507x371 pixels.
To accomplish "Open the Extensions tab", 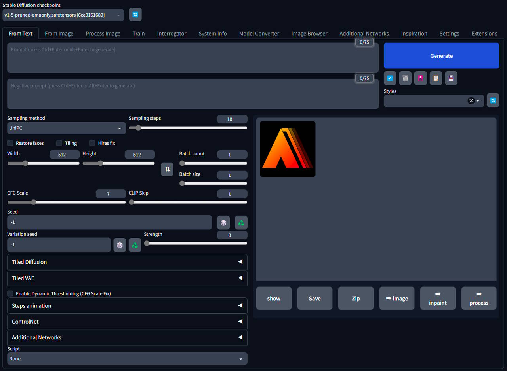I will click(x=484, y=34).
